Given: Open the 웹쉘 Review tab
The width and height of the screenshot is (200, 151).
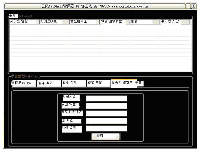Looking at the screenshot, I should pyautogui.click(x=24, y=83).
